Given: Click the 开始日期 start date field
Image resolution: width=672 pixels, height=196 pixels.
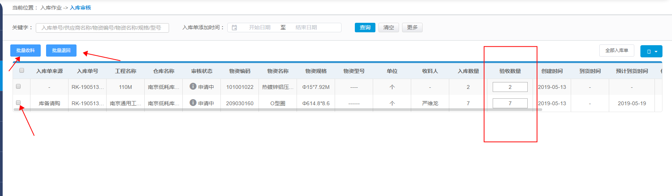Looking at the screenshot, I should [x=260, y=27].
